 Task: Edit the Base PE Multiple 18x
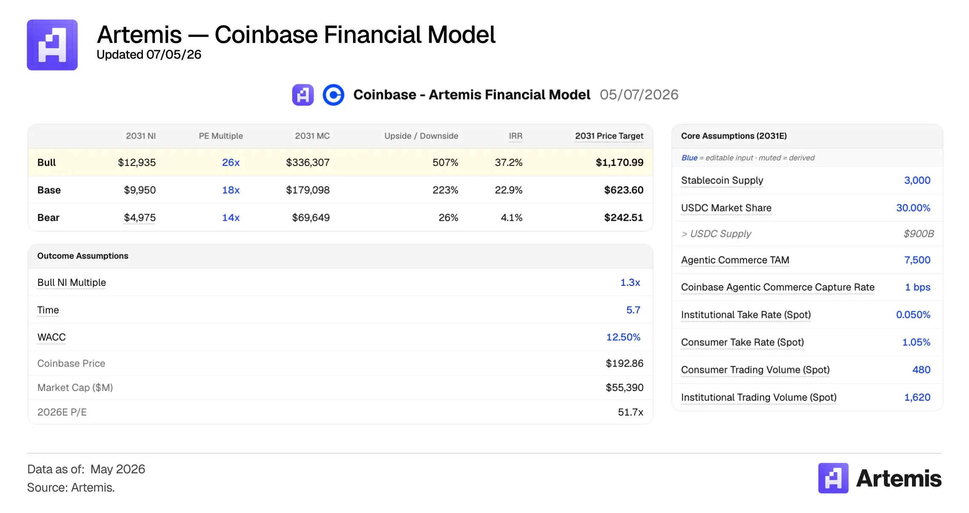point(231,190)
